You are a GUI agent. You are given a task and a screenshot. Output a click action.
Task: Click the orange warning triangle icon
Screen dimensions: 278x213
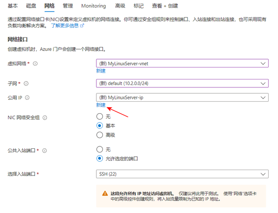[105, 194]
